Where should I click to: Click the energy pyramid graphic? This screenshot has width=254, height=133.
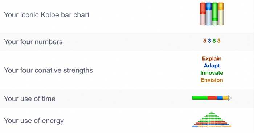(212, 119)
